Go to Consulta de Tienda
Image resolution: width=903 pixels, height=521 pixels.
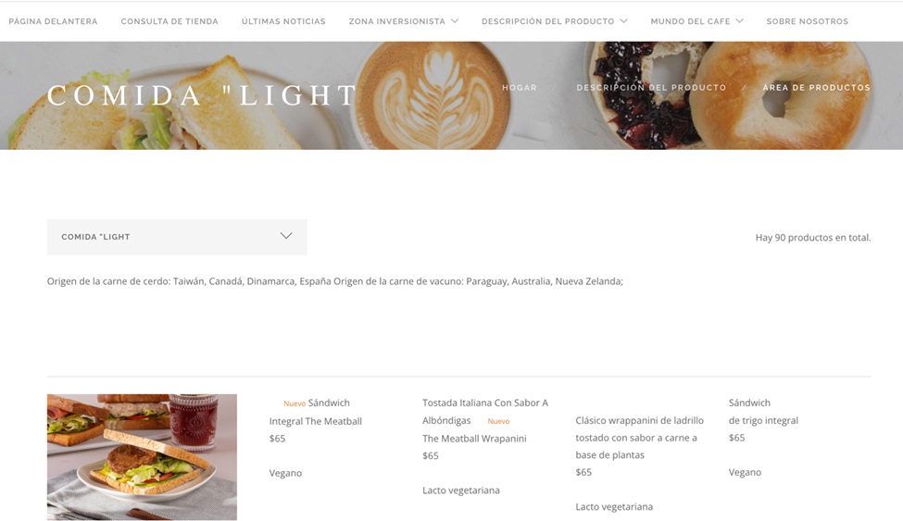click(x=169, y=21)
